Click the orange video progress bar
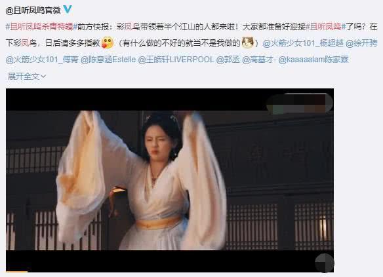The height and width of the screenshot is (277, 383). (16, 271)
